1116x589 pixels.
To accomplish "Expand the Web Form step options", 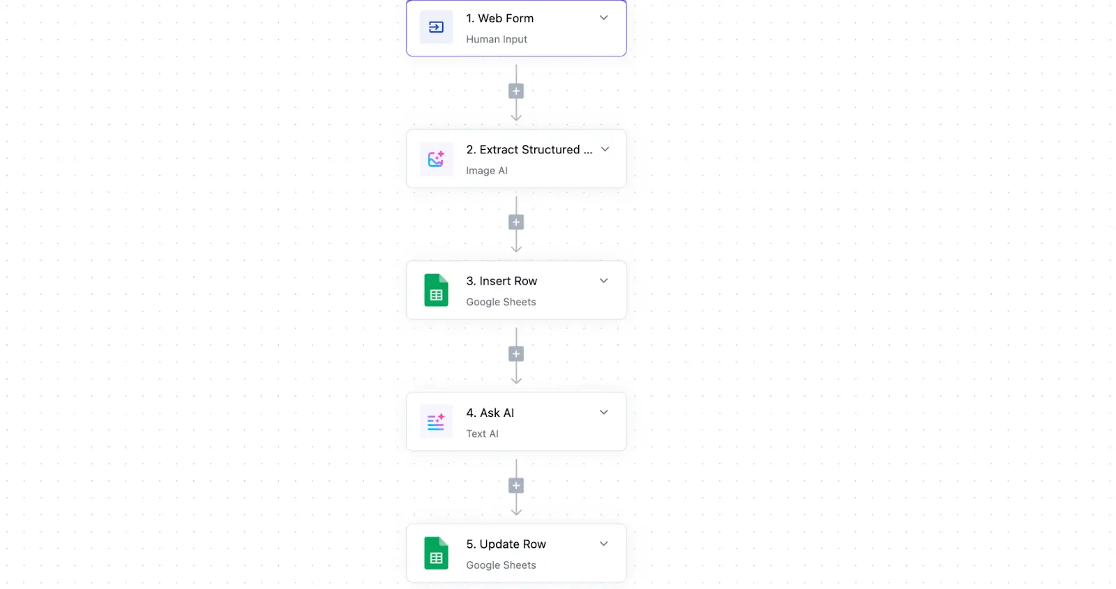I will coord(603,18).
